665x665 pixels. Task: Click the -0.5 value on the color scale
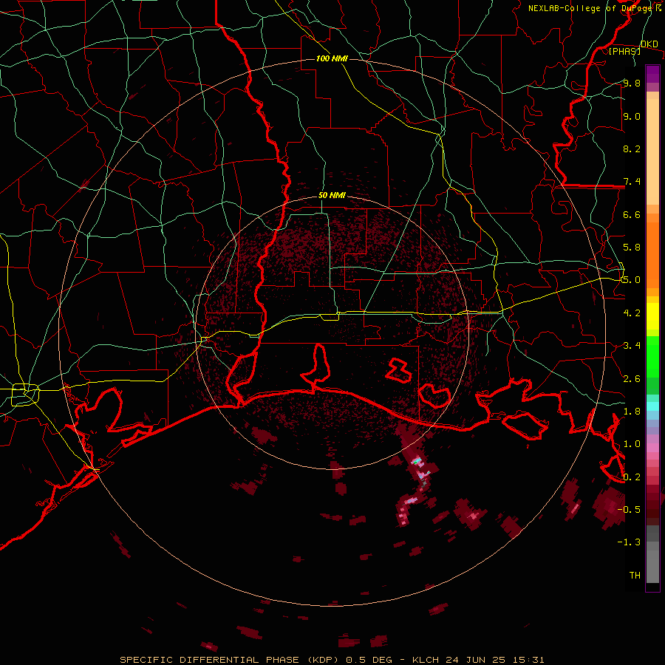click(629, 509)
